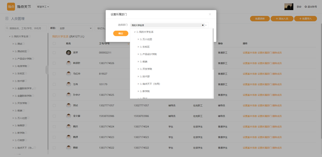Select 前端 in the dropdown tree

point(145,62)
